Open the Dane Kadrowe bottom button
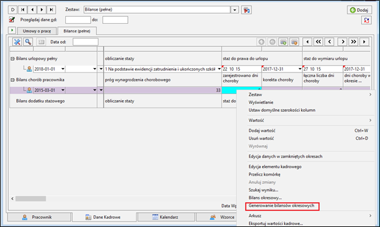Screen dimensions: 380x227 (x=104, y=217)
